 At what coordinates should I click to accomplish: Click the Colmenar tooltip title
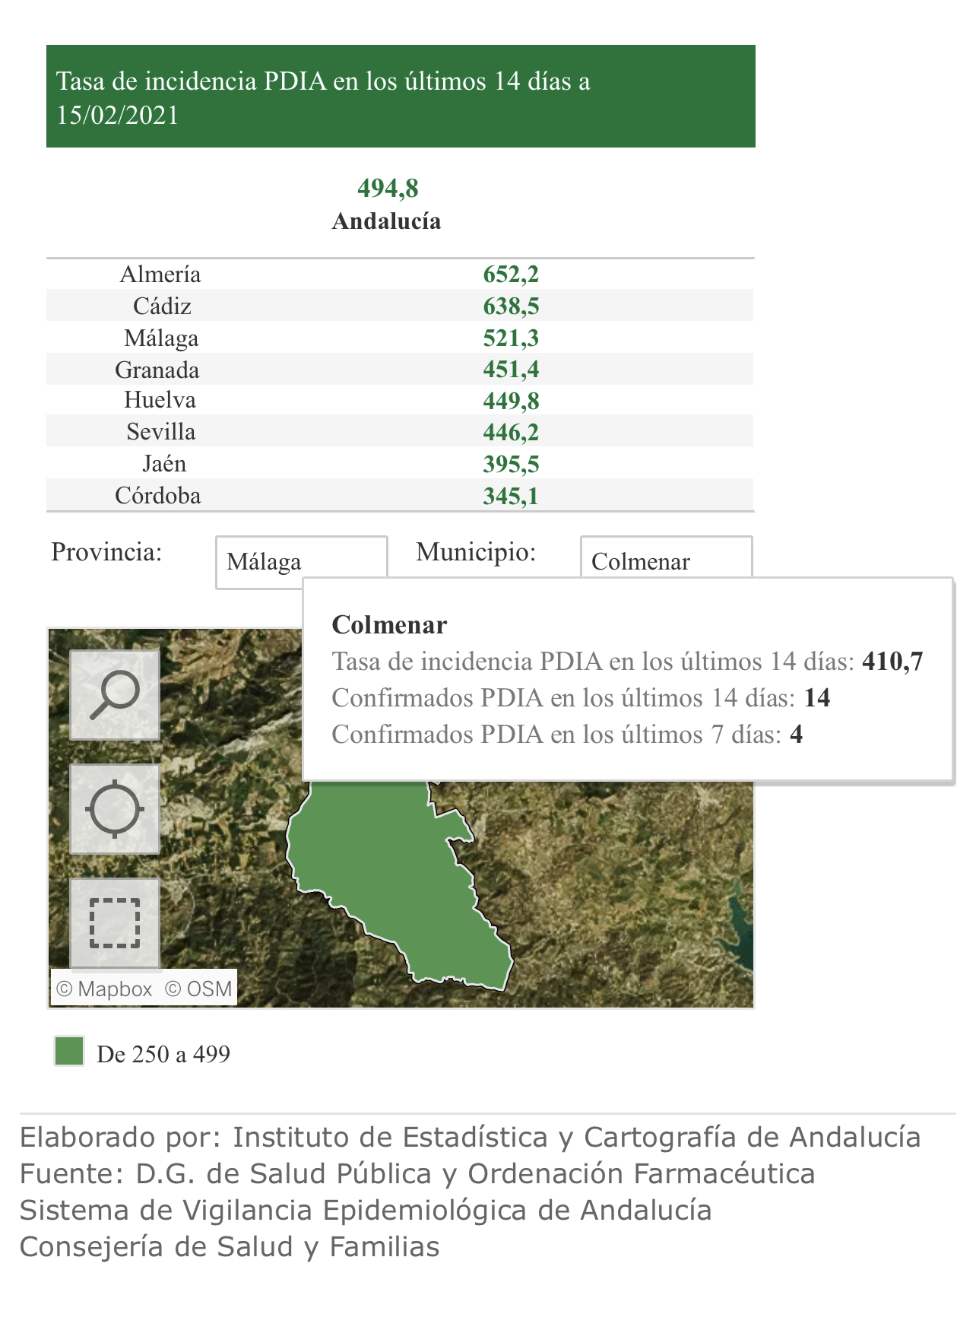tap(389, 625)
